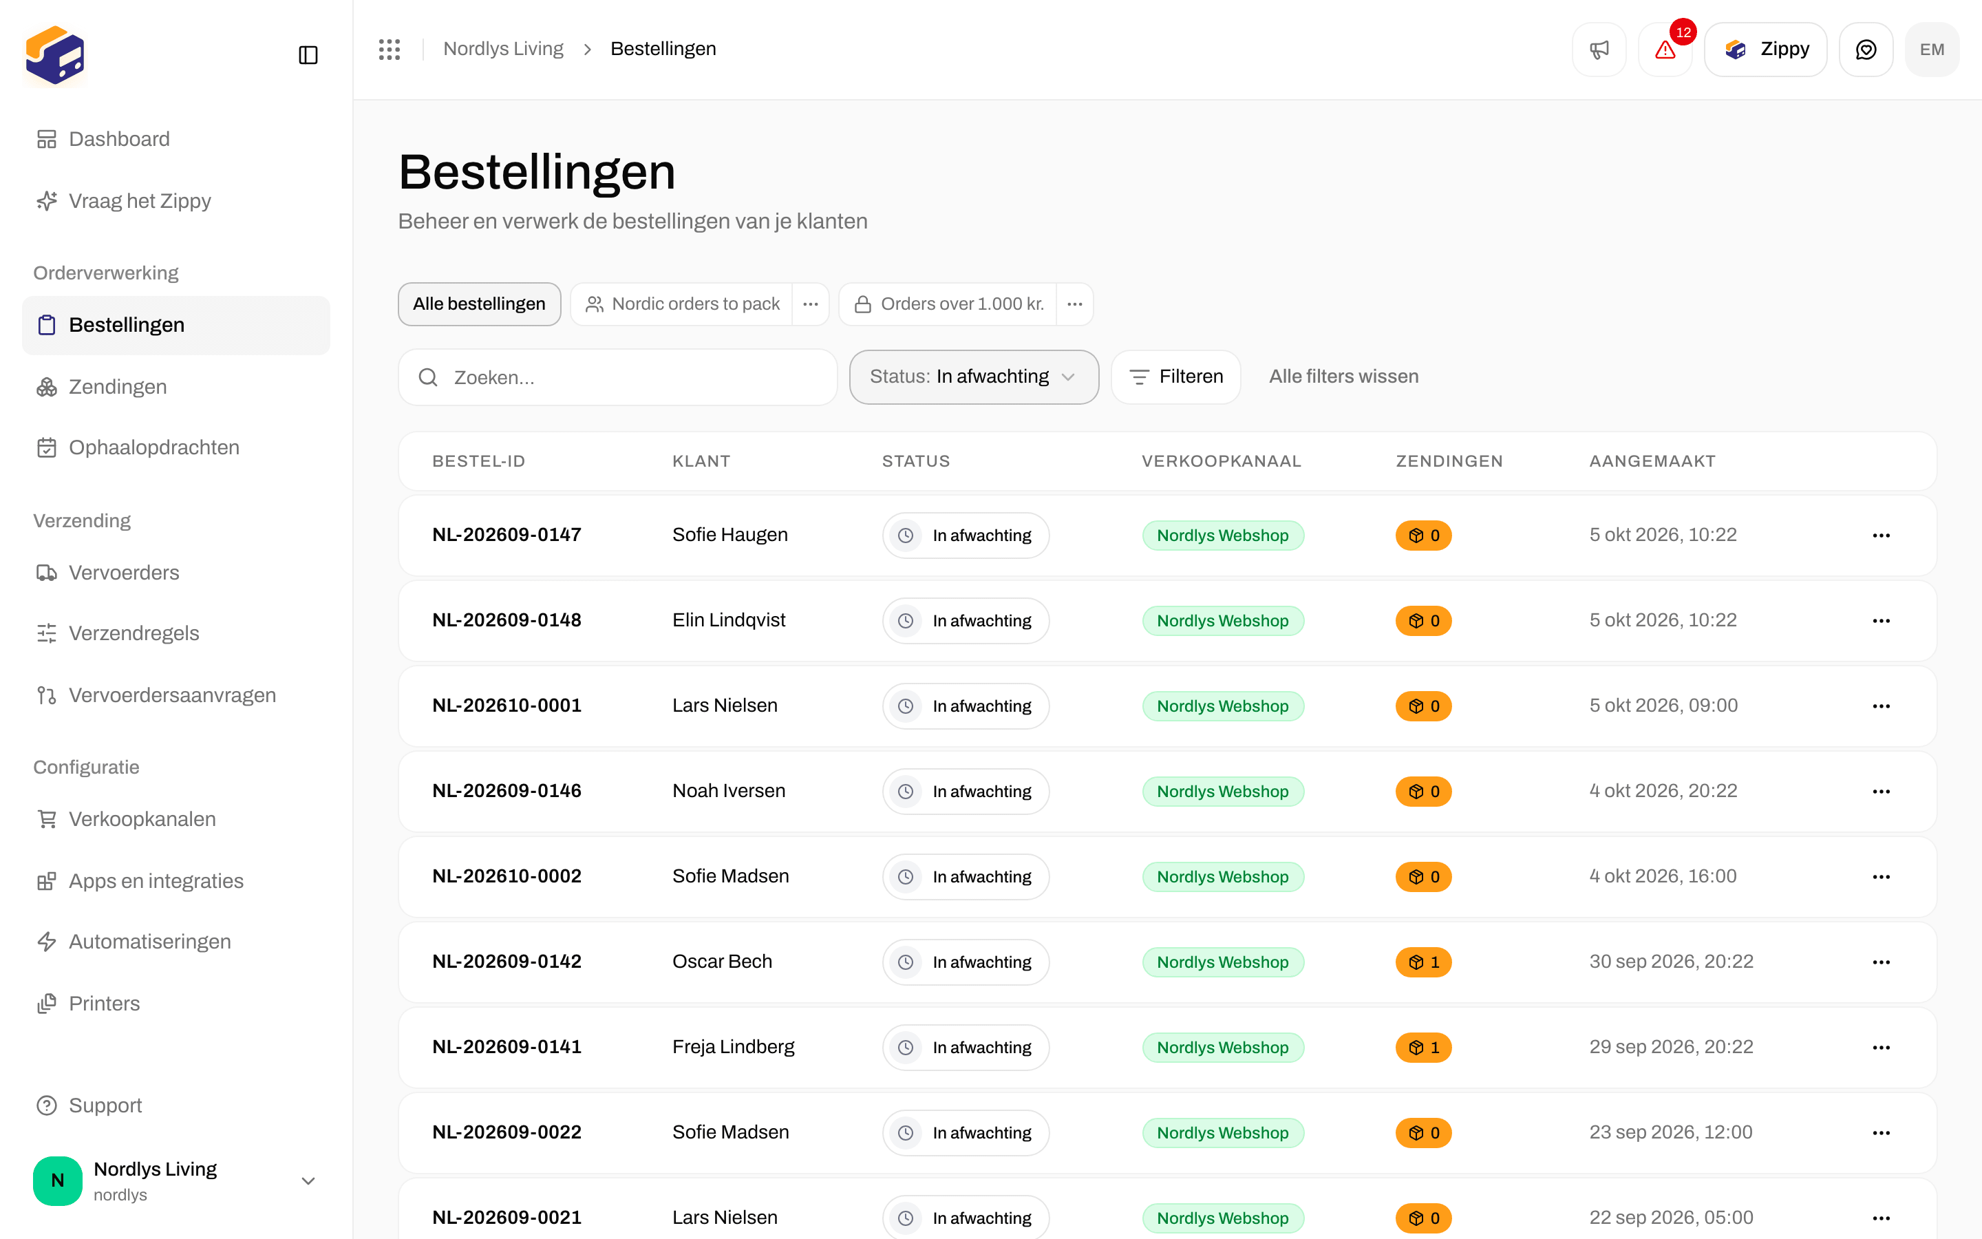The height and width of the screenshot is (1239, 1982).
Task: Open the EM user avatar
Action: pos(1932,49)
